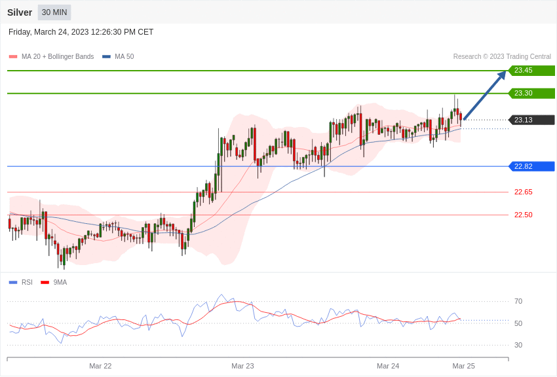Click the Research © 2023 Trading Central text
This screenshot has height=377, width=557.
point(502,56)
